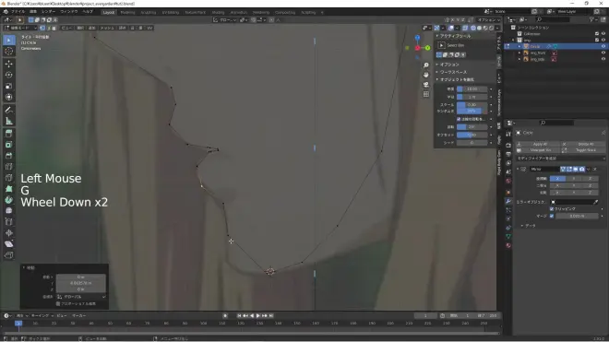Play the timeline animation

[257, 315]
